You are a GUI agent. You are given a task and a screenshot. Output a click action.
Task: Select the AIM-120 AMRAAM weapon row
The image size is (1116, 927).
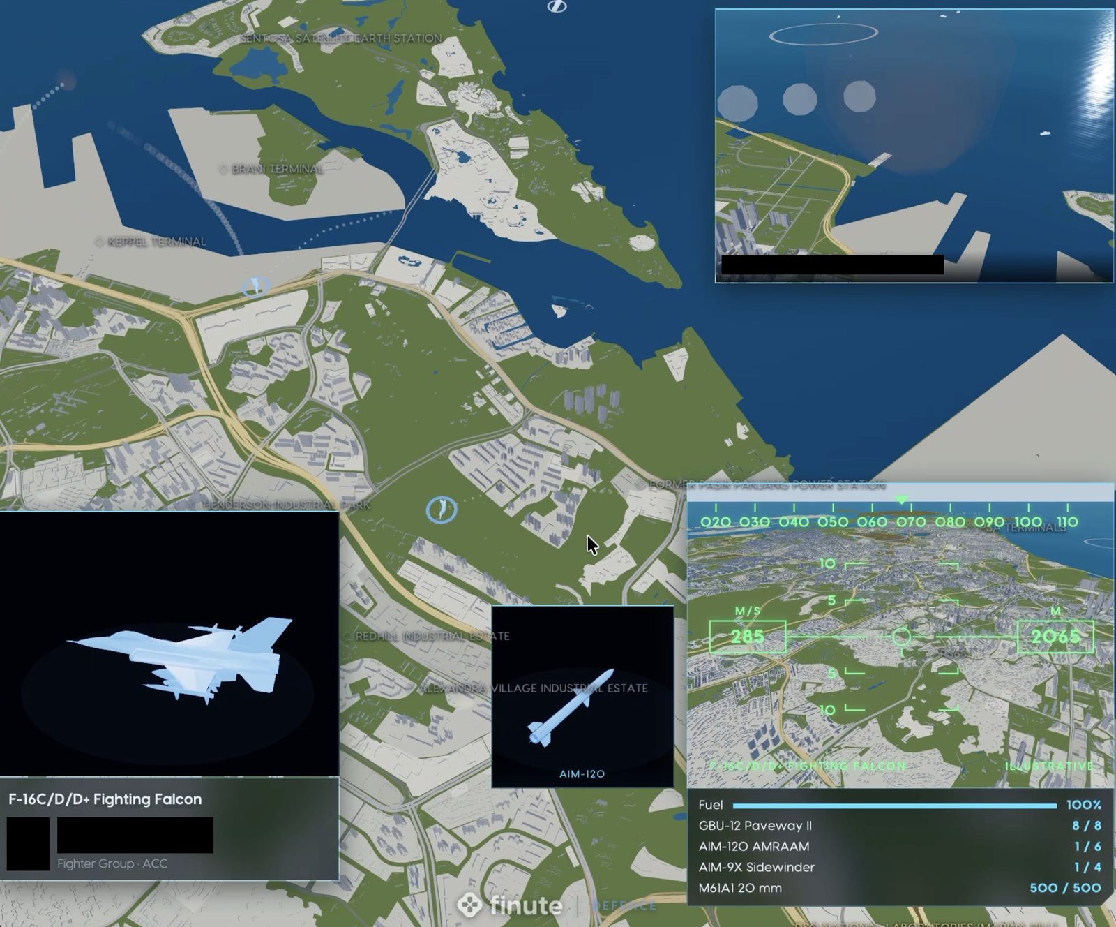click(900, 847)
